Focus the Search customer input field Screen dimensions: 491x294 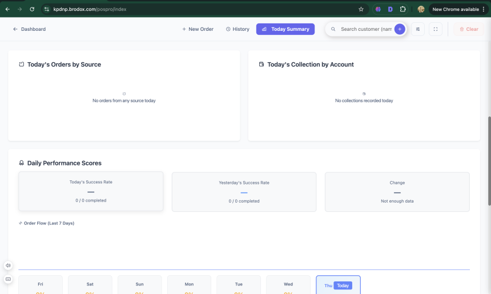tap(365, 29)
